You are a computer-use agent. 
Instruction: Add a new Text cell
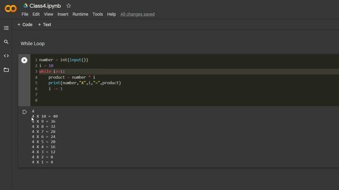click(x=44, y=25)
